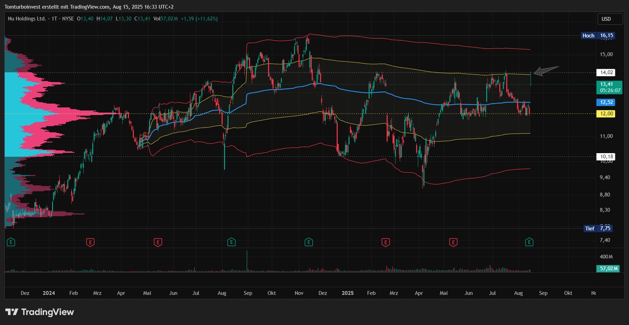Click the Dez label before 2025
Image resolution: width=629 pixels, height=325 pixels.
point(322,293)
